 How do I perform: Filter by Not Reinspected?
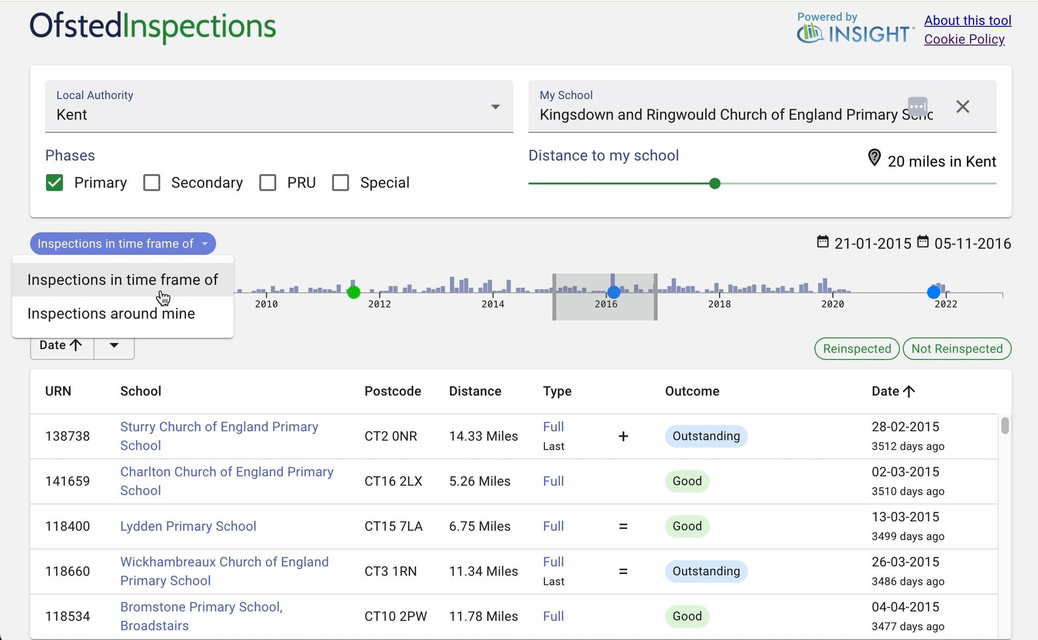[x=956, y=349]
